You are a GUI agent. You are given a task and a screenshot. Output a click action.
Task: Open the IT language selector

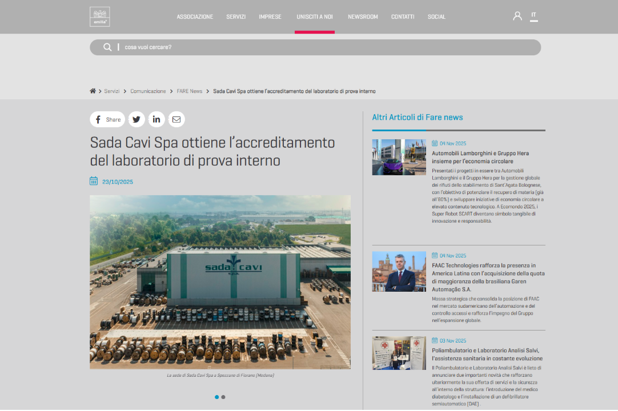533,15
